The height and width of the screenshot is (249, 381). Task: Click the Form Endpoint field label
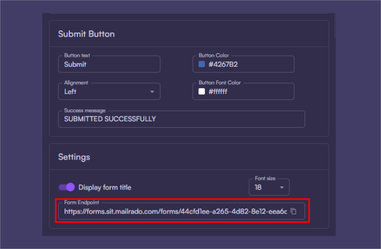click(81, 202)
